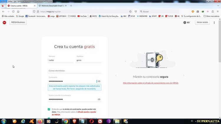
Task: Click the tracking protection shield icon
Action: click(x=34, y=11)
